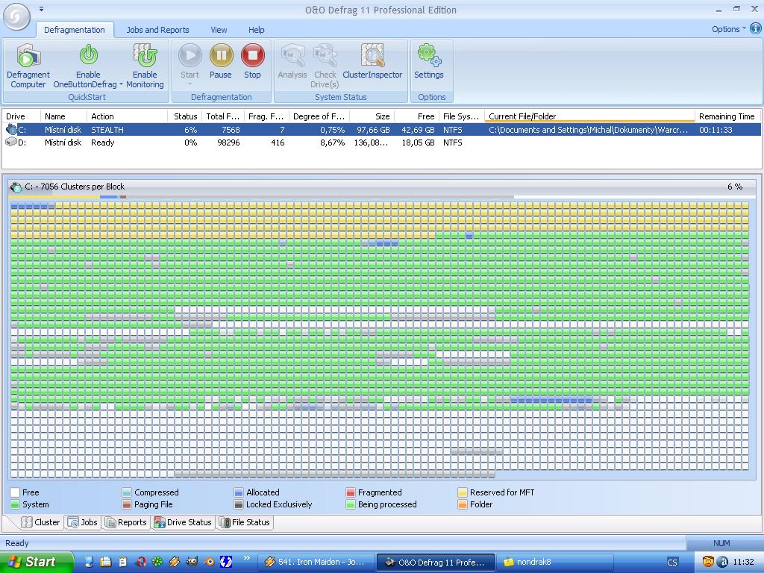Sort by the Drive column header

[x=22, y=116]
